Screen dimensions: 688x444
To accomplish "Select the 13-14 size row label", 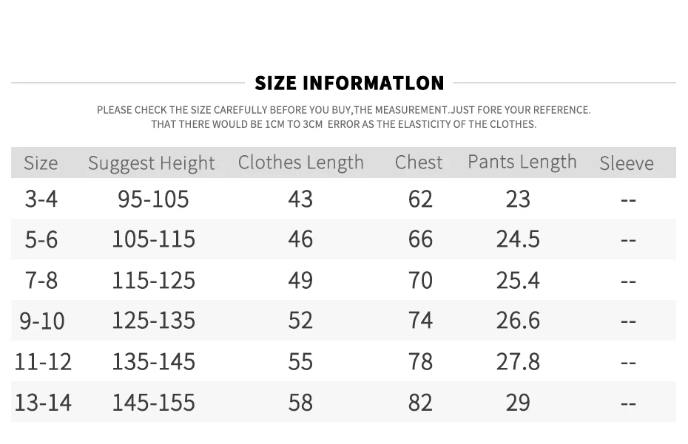I will pos(43,402).
